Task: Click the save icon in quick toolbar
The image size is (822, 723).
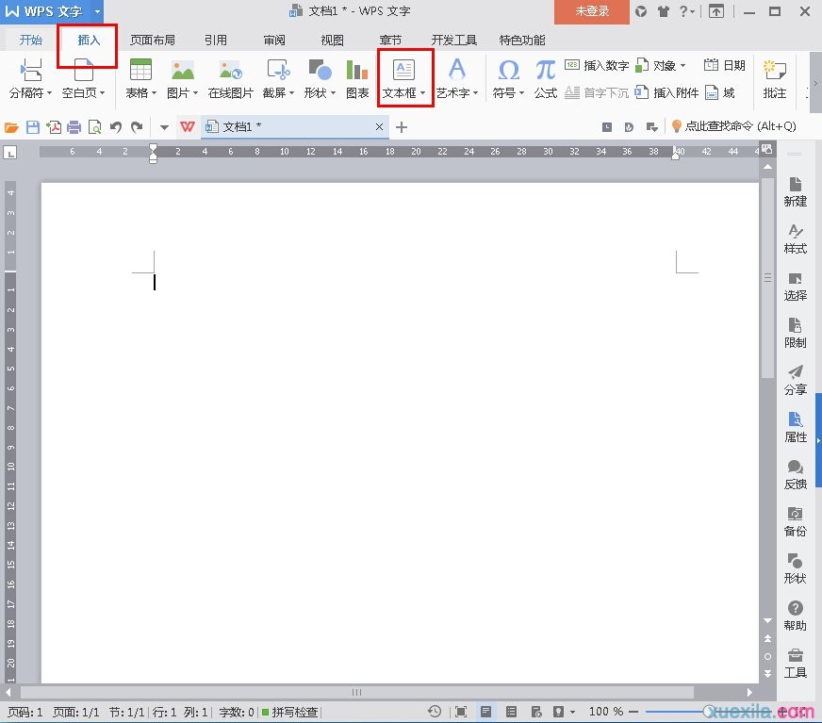Action: coord(33,127)
